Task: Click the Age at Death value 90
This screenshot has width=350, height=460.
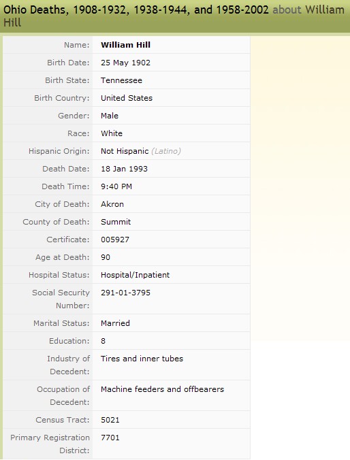Action: pos(106,257)
